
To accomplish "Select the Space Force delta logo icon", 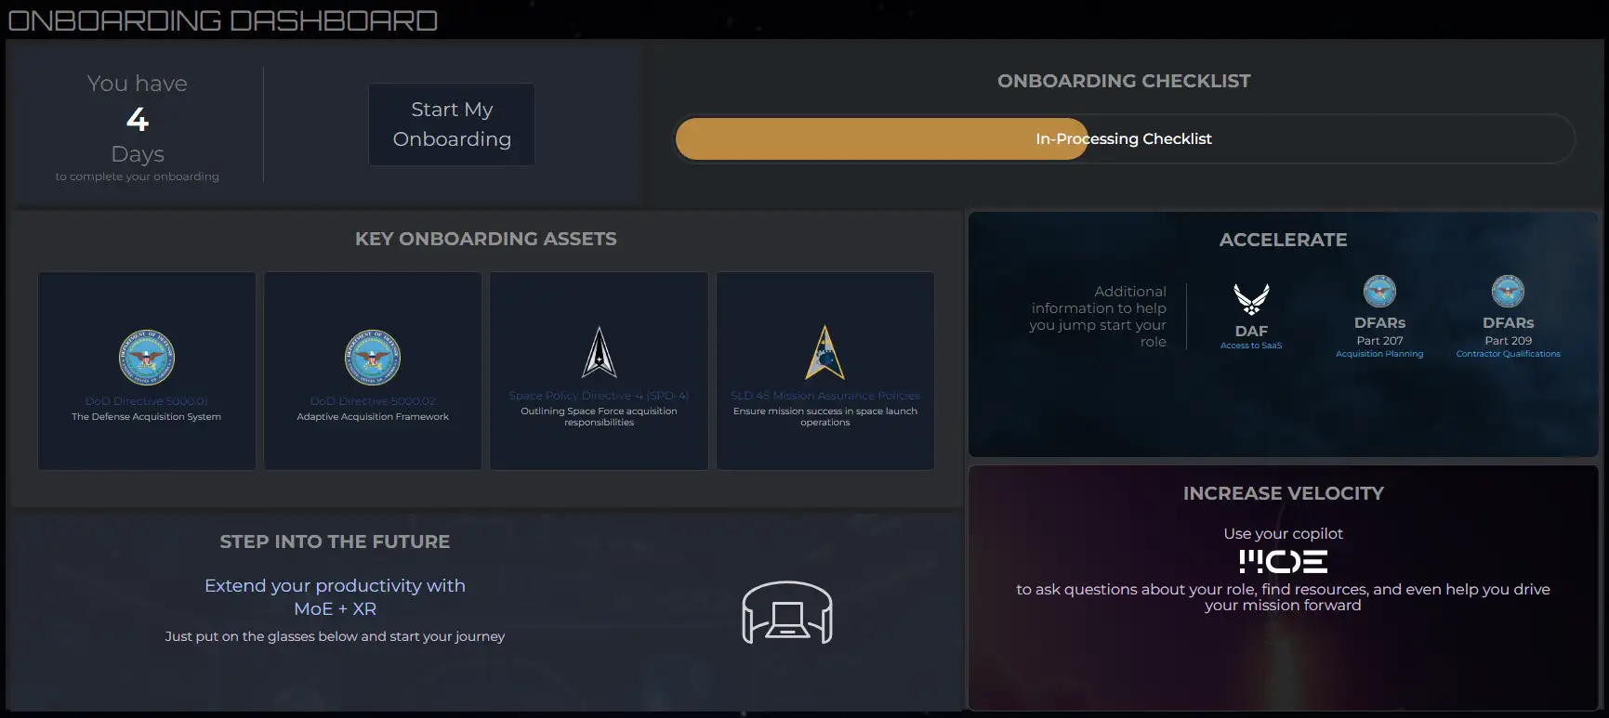I will click(600, 352).
